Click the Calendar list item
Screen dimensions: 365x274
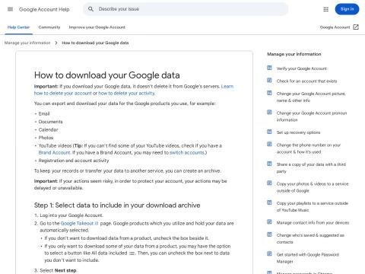click(x=48, y=129)
